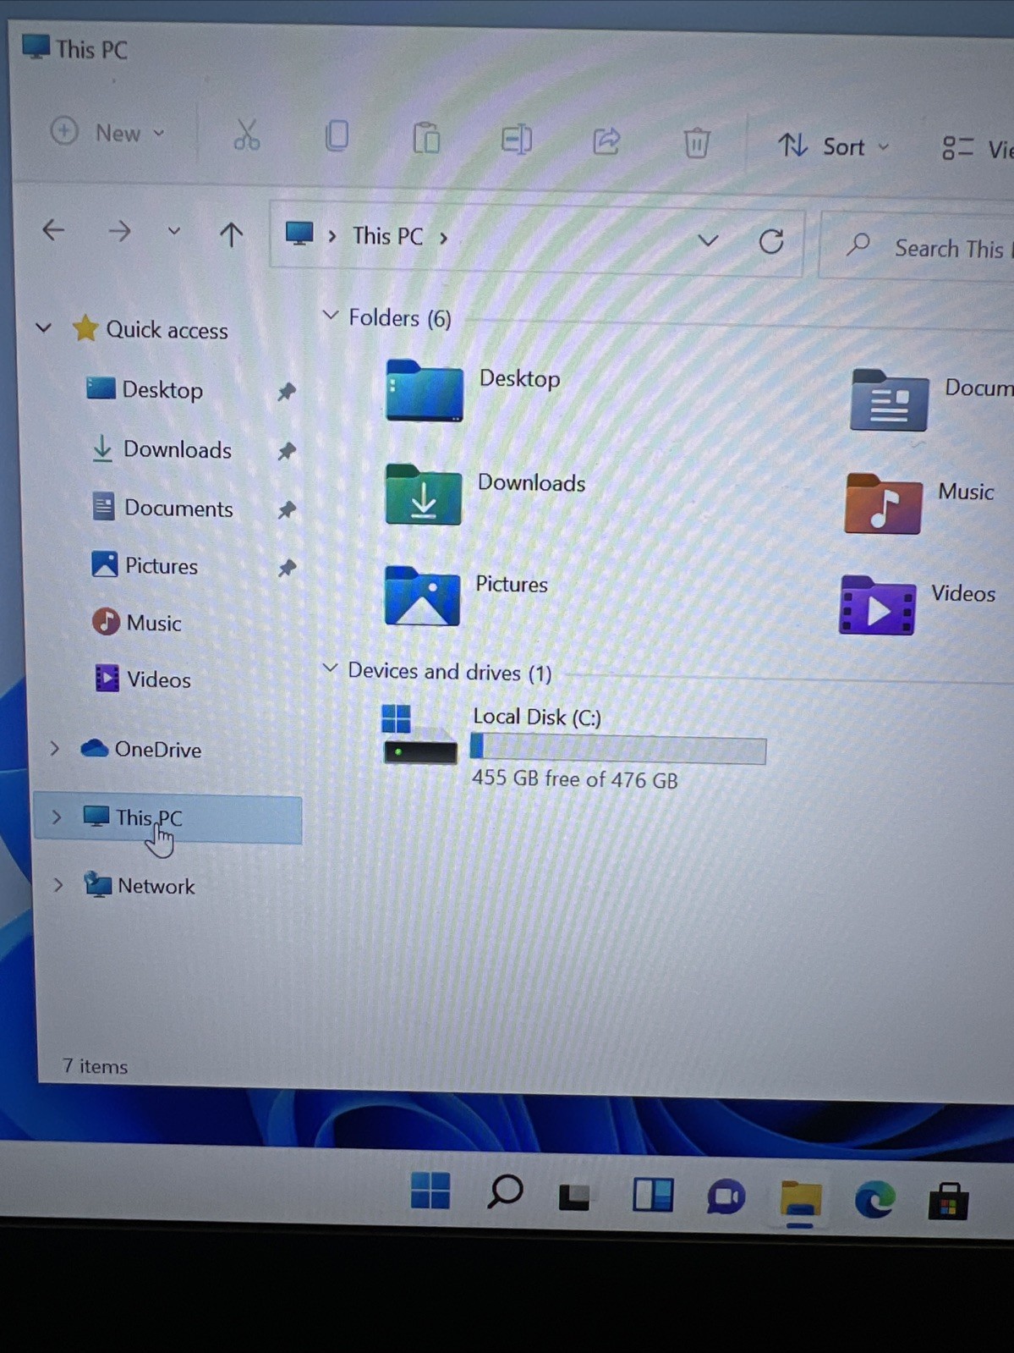Open address bar history dropdown arrow
This screenshot has height=1353, width=1014.
708,241
